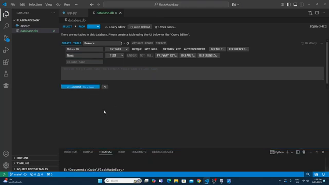The width and height of the screenshot is (329, 185).
Task: Toggle PRIMARY KEY for MakerID column
Action: [x=172, y=49]
